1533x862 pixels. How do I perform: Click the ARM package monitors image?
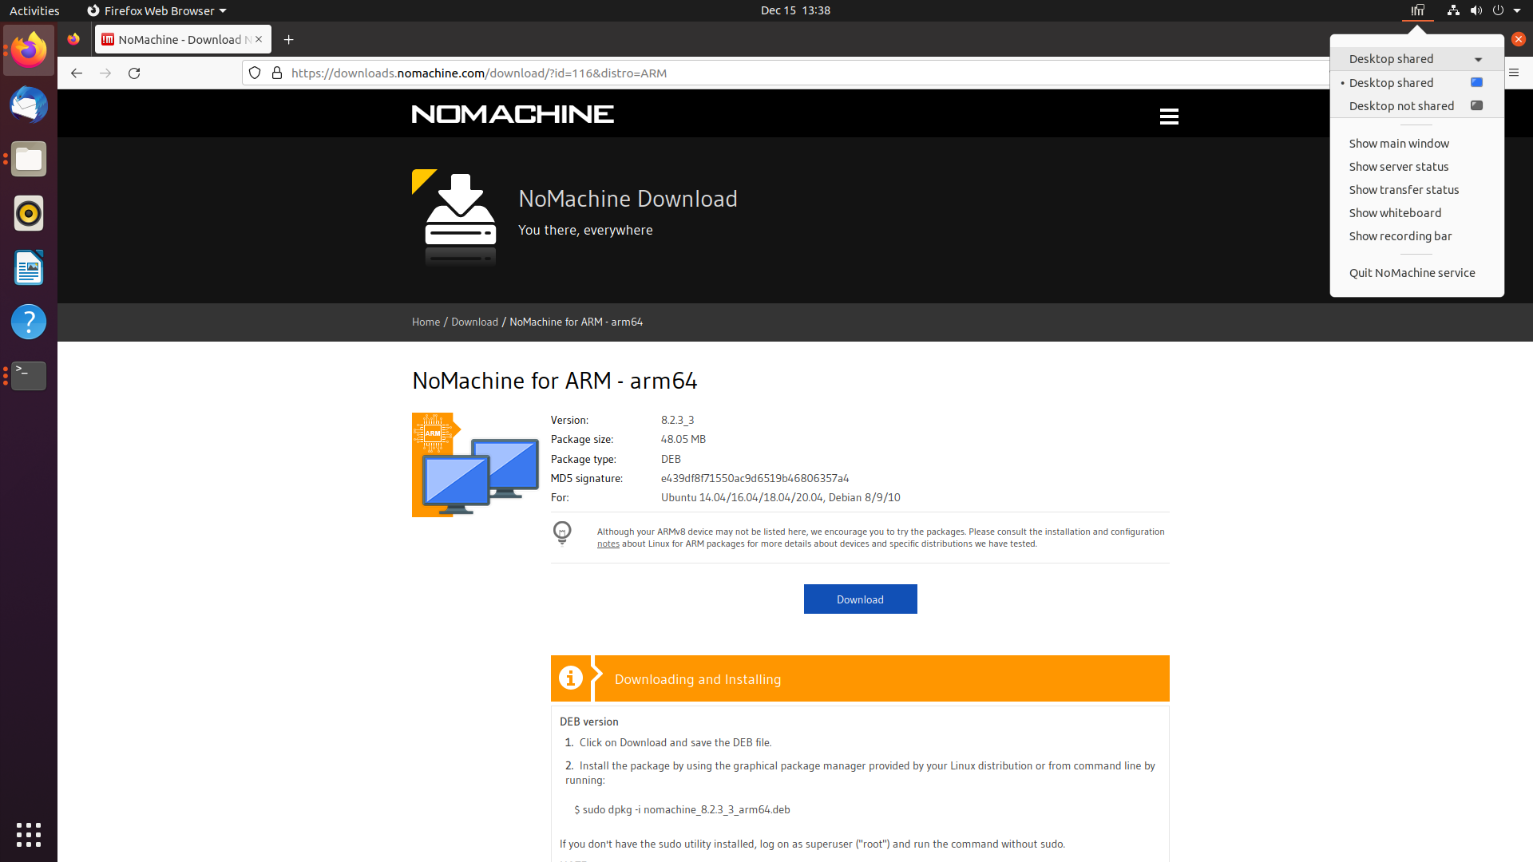coord(476,465)
